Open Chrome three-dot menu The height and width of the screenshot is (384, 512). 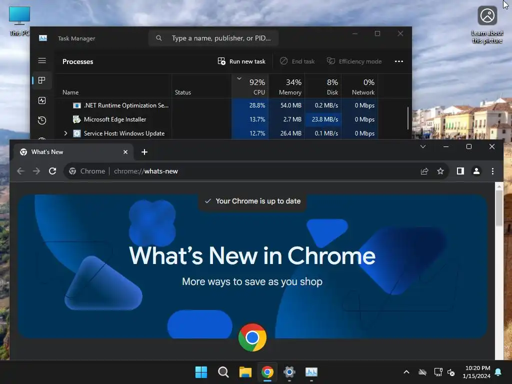[492, 171]
